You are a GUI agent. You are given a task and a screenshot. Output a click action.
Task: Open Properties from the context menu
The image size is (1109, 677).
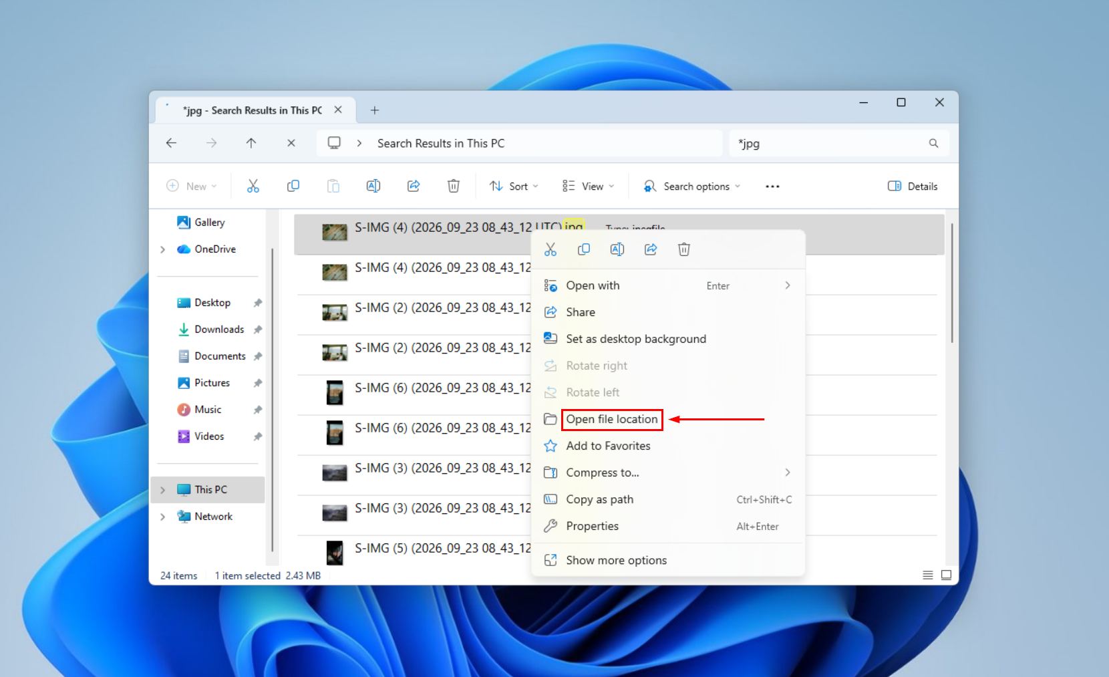click(x=668, y=526)
